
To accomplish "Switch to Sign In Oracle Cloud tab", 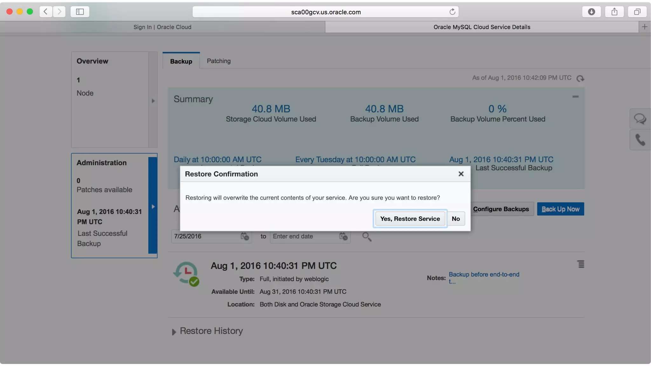I will point(162,27).
